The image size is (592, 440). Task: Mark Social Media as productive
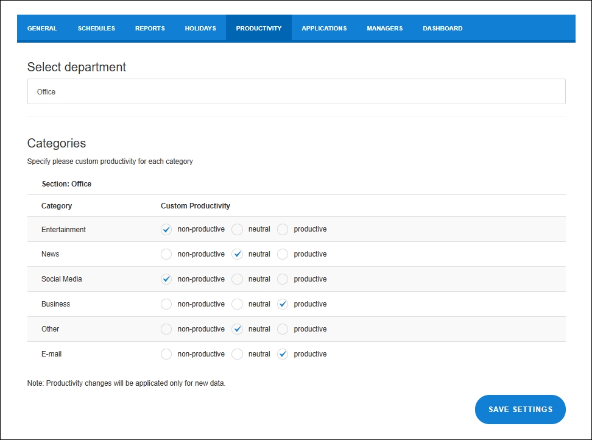pyautogui.click(x=283, y=279)
